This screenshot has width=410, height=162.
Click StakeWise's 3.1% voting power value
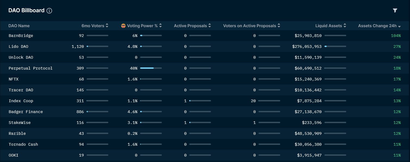click(x=133, y=123)
